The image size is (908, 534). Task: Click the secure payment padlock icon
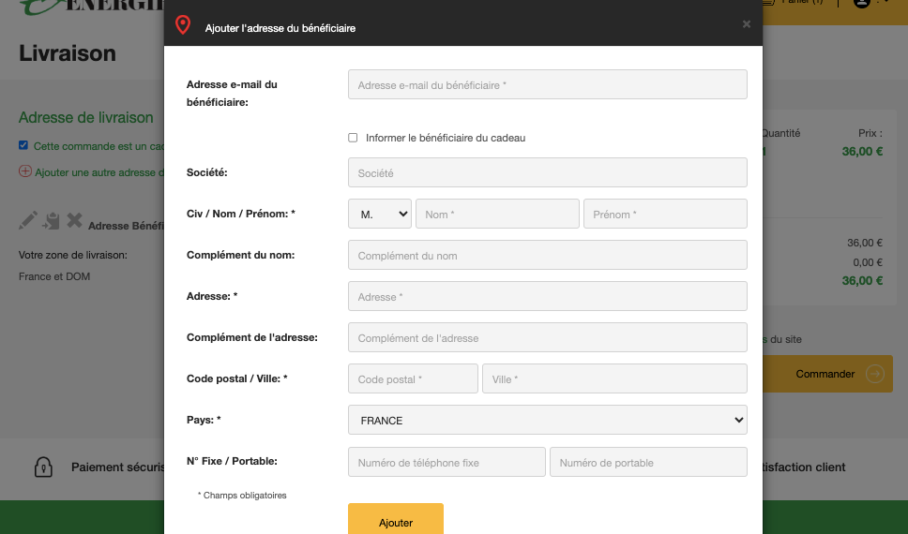pyautogui.click(x=42, y=467)
